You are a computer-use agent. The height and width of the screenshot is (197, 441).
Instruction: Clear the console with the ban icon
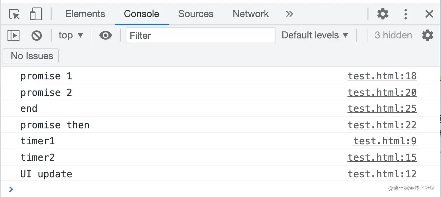tap(37, 36)
